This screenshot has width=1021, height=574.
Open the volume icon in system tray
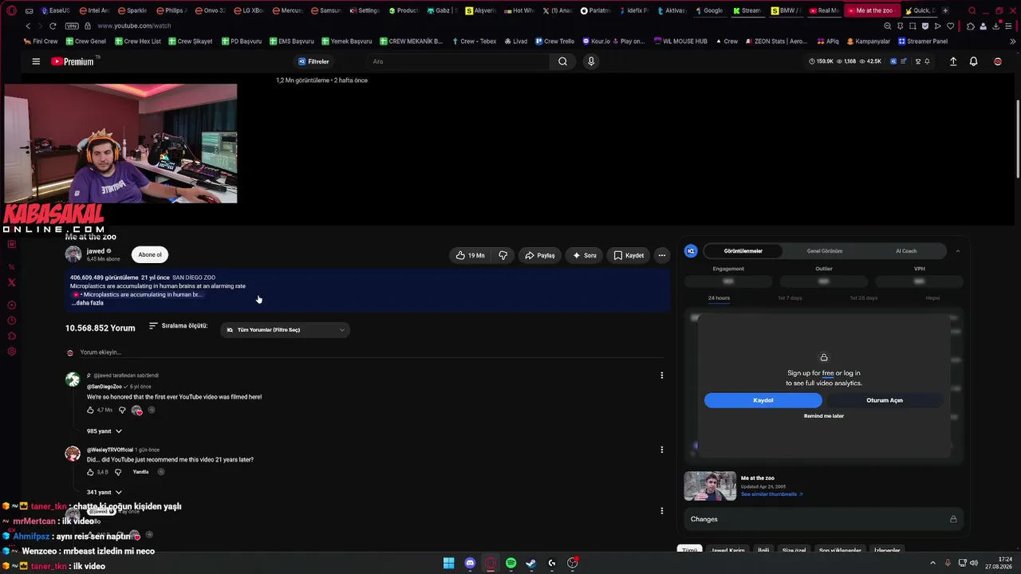(973, 563)
